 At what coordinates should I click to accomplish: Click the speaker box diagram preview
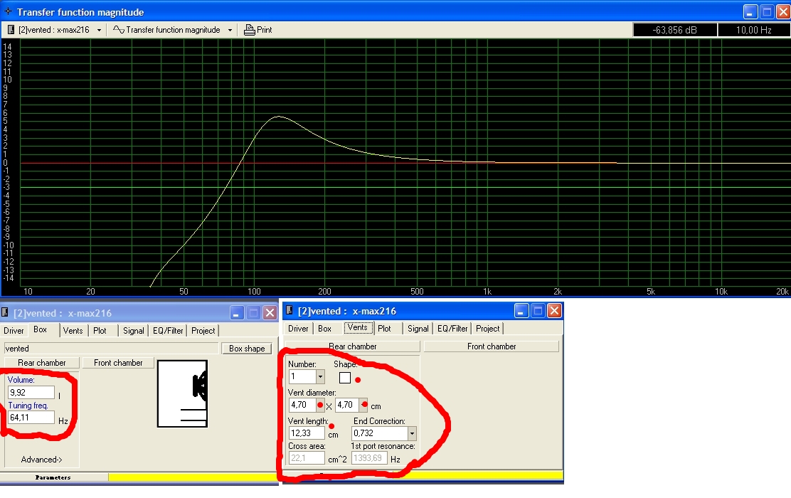(x=182, y=393)
